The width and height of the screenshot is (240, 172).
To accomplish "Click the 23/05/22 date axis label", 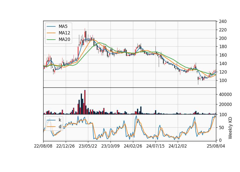I will 88,146.
